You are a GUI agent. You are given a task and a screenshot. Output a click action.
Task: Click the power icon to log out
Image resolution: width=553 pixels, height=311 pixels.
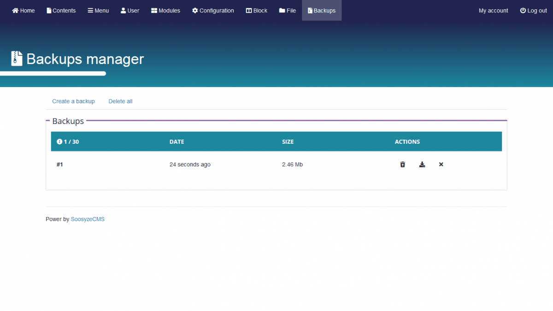pos(523,11)
